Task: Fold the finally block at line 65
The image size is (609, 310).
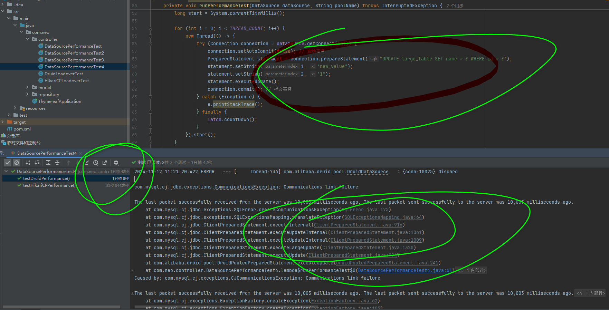Action: pos(150,112)
